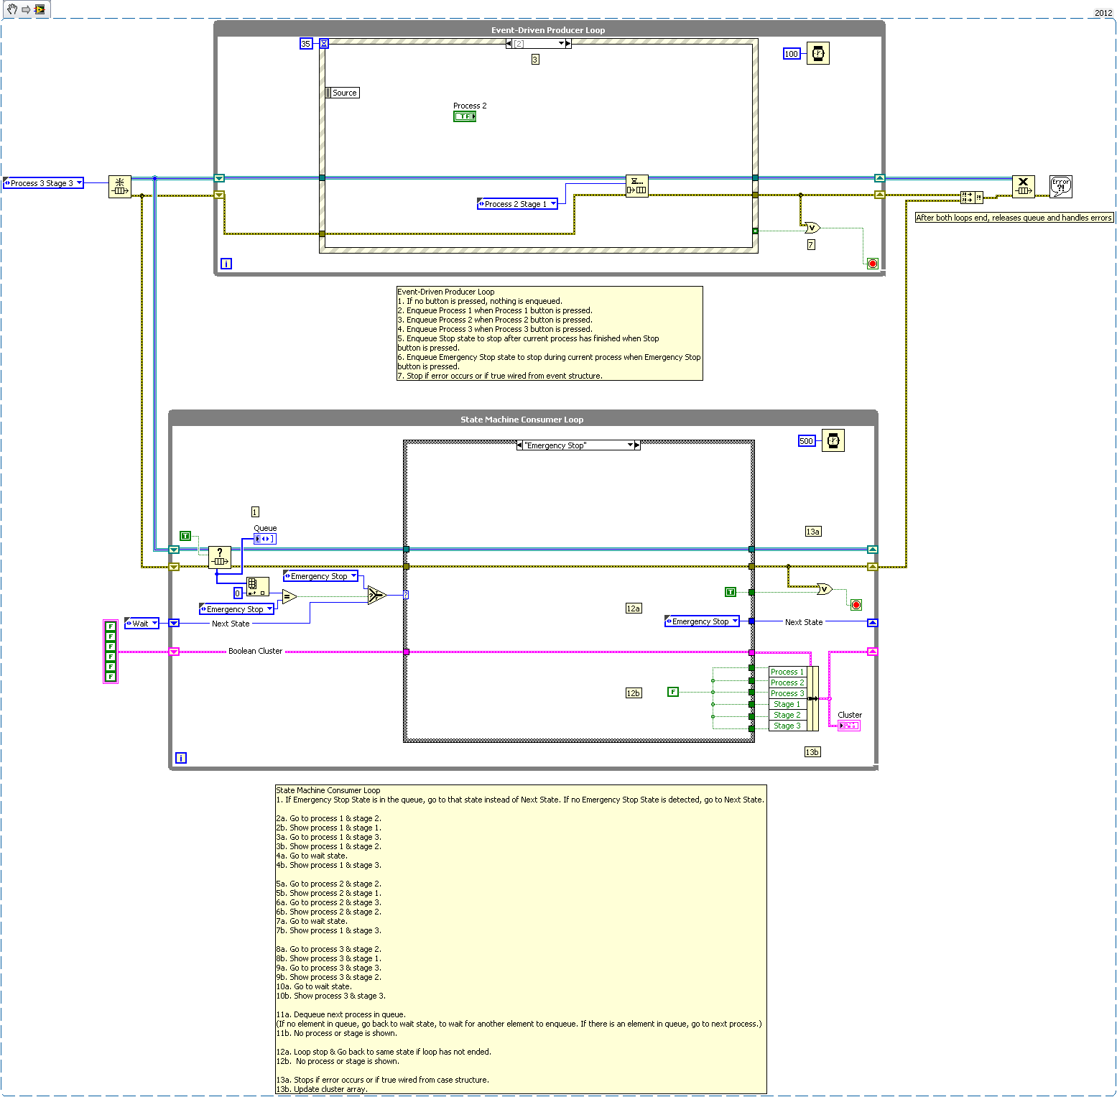Click the red stop terminal in the consumer loop
Screen dimensions: 1117x1097
coord(855,604)
